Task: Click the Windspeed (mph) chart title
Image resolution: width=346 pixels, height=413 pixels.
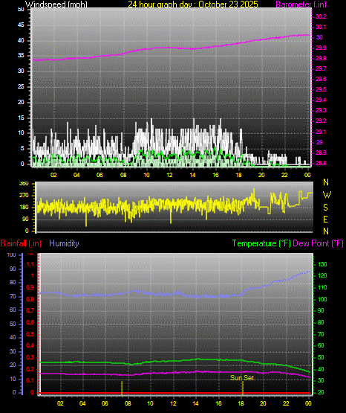Action: click(56, 4)
